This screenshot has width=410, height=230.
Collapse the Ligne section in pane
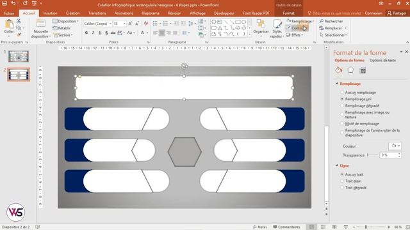click(336, 165)
